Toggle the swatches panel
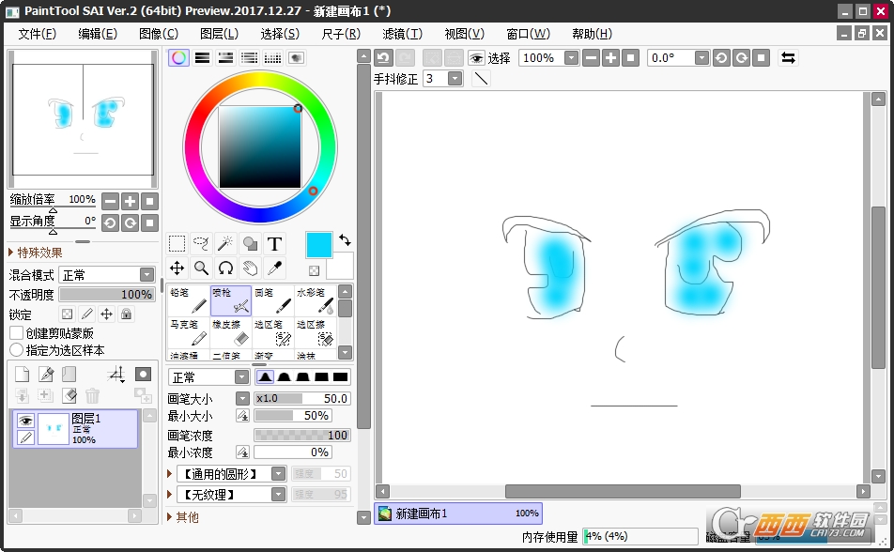 coord(272,57)
